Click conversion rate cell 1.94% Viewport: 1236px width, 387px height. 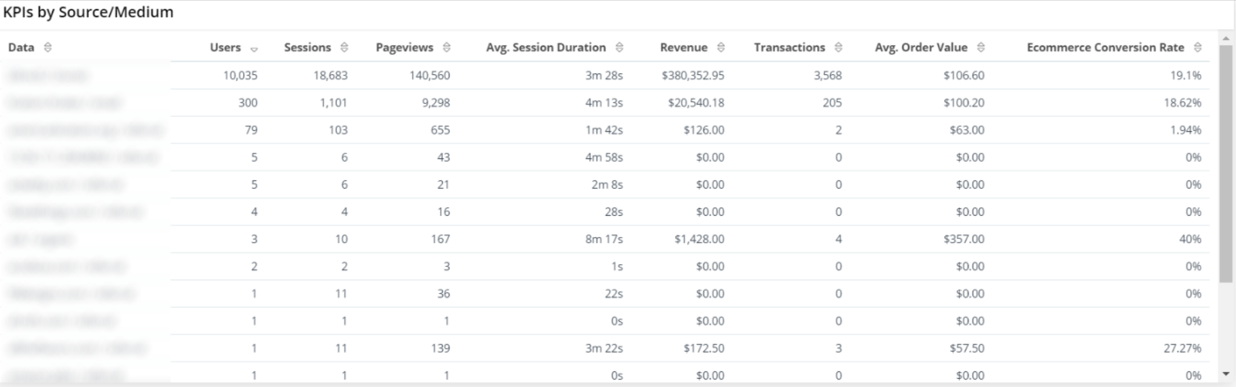click(1186, 130)
